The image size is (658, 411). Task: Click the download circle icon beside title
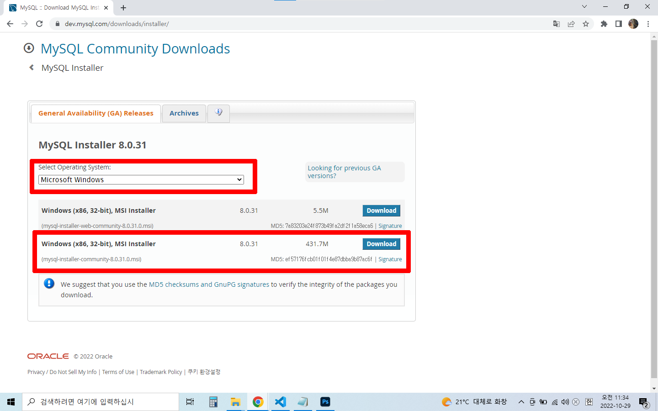click(x=29, y=48)
